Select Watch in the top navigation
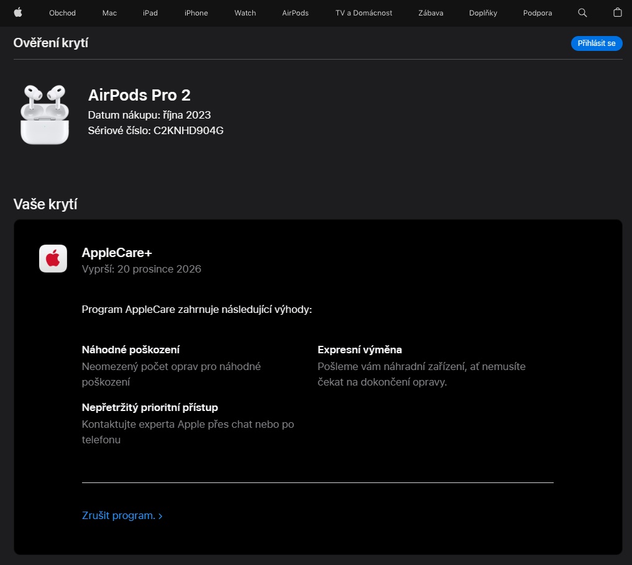 point(245,13)
